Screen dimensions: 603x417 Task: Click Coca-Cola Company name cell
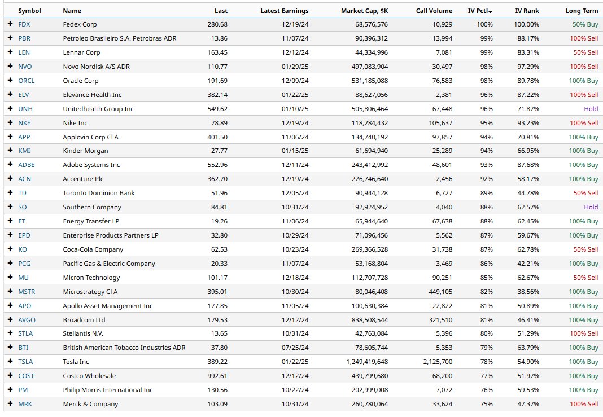point(93,249)
